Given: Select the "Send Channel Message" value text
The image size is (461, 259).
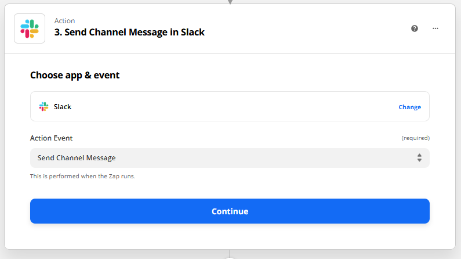Looking at the screenshot, I should click(x=77, y=158).
